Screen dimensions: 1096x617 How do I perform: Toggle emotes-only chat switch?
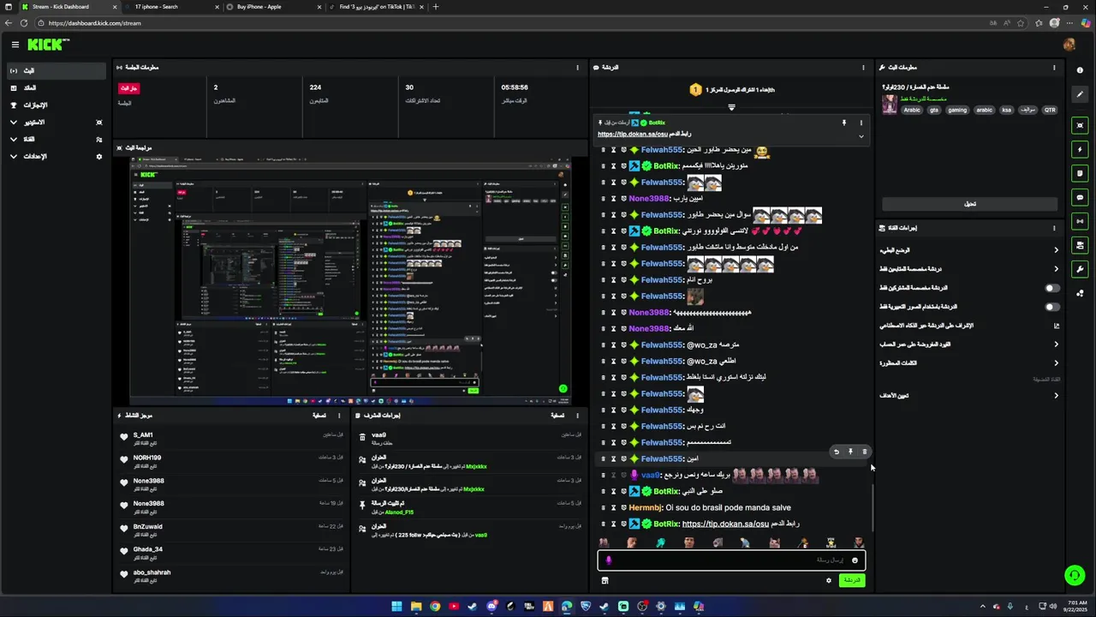tap(1052, 307)
